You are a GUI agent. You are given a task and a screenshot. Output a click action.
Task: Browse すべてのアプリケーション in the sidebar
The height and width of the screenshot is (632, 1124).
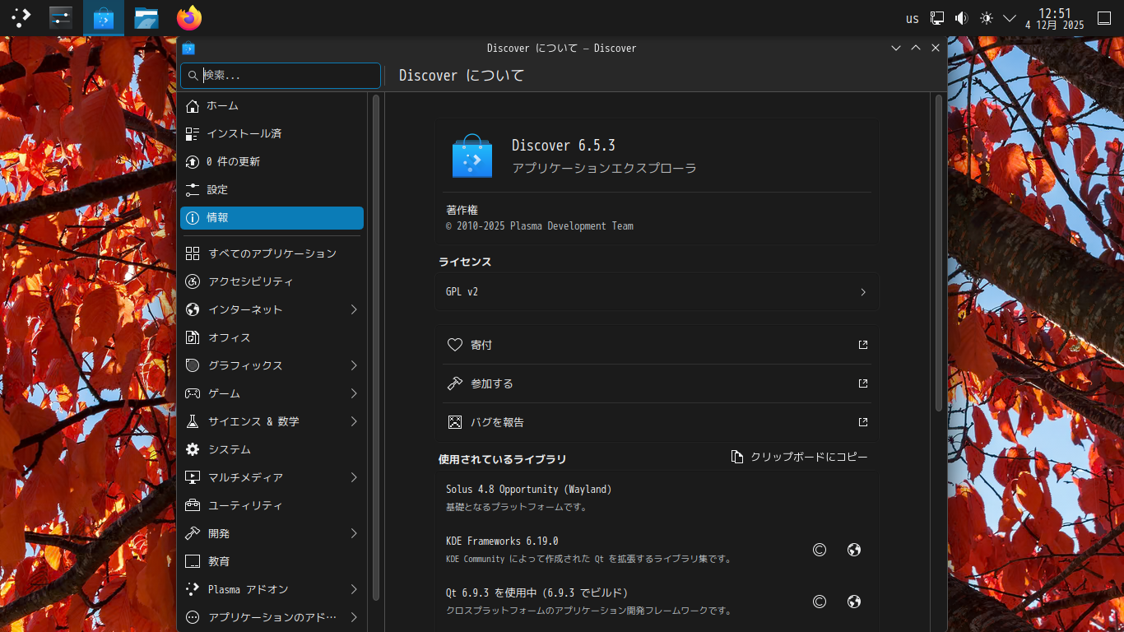point(272,253)
